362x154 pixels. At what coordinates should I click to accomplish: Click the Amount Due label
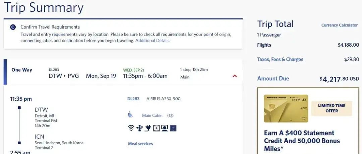click(273, 79)
